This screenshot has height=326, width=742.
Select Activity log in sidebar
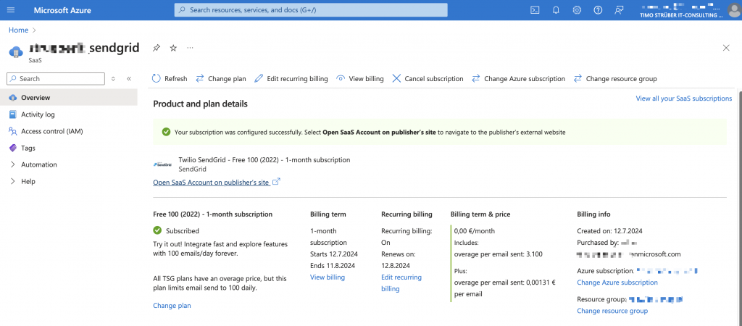point(38,114)
